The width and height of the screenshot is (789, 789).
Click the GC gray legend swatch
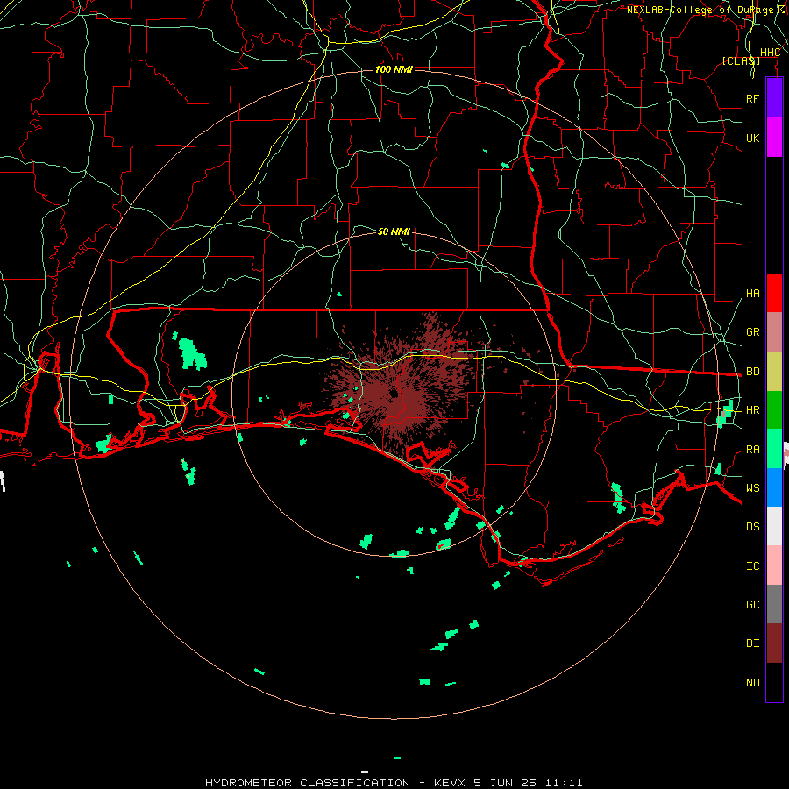tap(774, 604)
